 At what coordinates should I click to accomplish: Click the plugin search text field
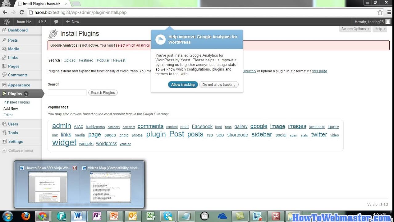tap(67, 92)
